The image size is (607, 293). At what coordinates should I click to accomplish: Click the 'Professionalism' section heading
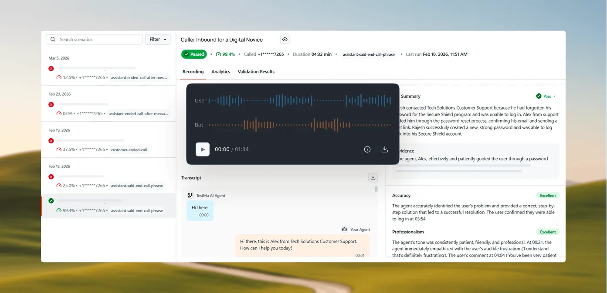tap(408, 232)
